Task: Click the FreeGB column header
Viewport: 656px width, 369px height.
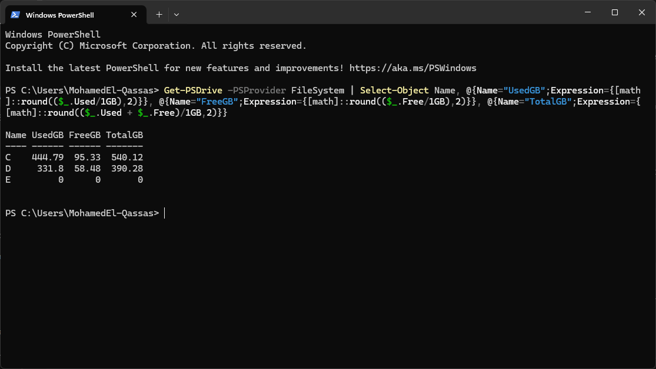Action: 85,135
